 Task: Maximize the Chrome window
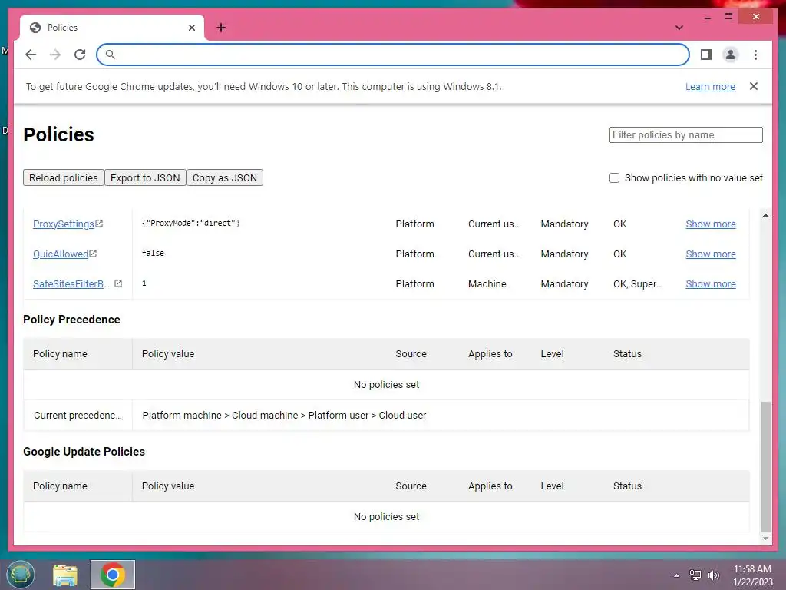click(728, 17)
